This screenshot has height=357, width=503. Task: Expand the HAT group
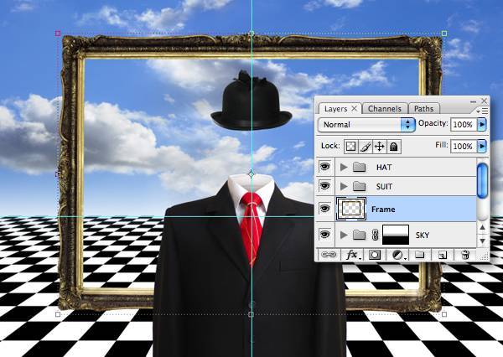tap(344, 167)
